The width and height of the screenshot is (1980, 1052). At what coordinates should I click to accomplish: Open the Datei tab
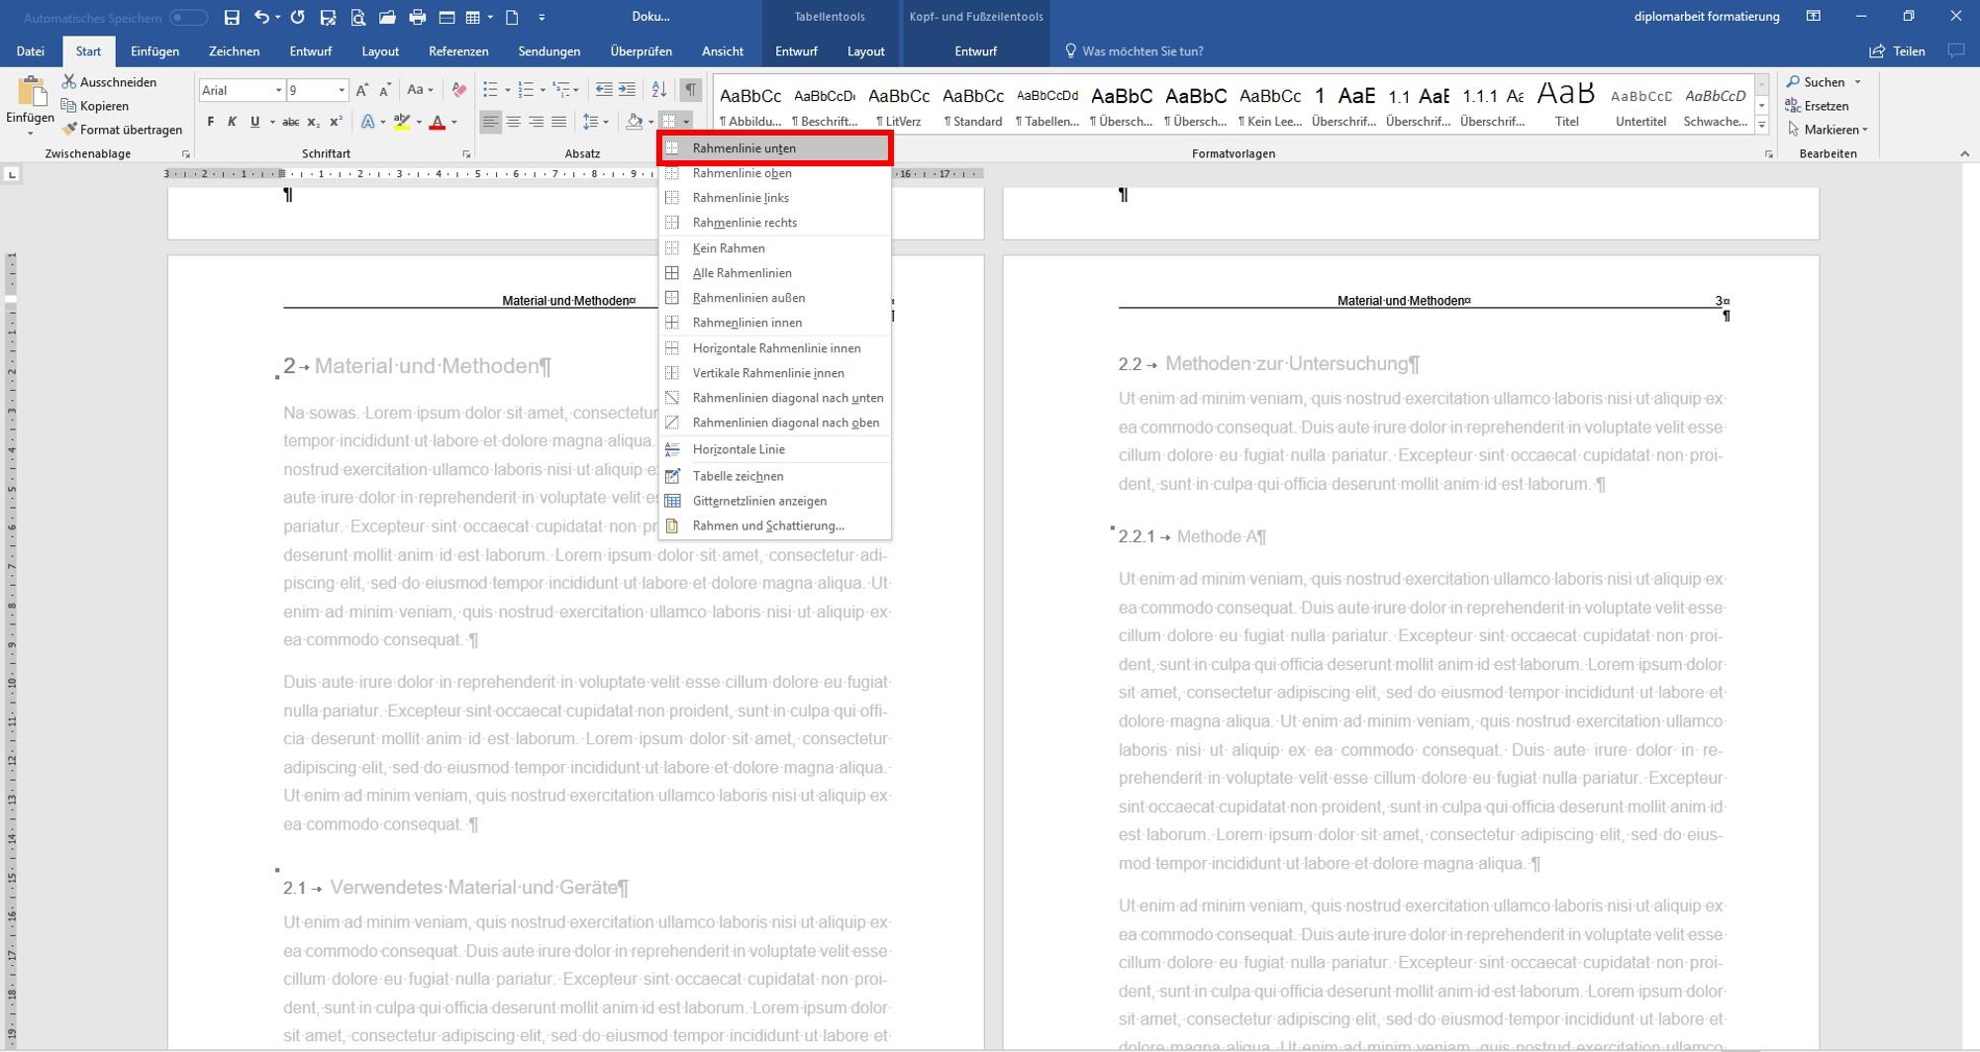pyautogui.click(x=30, y=51)
